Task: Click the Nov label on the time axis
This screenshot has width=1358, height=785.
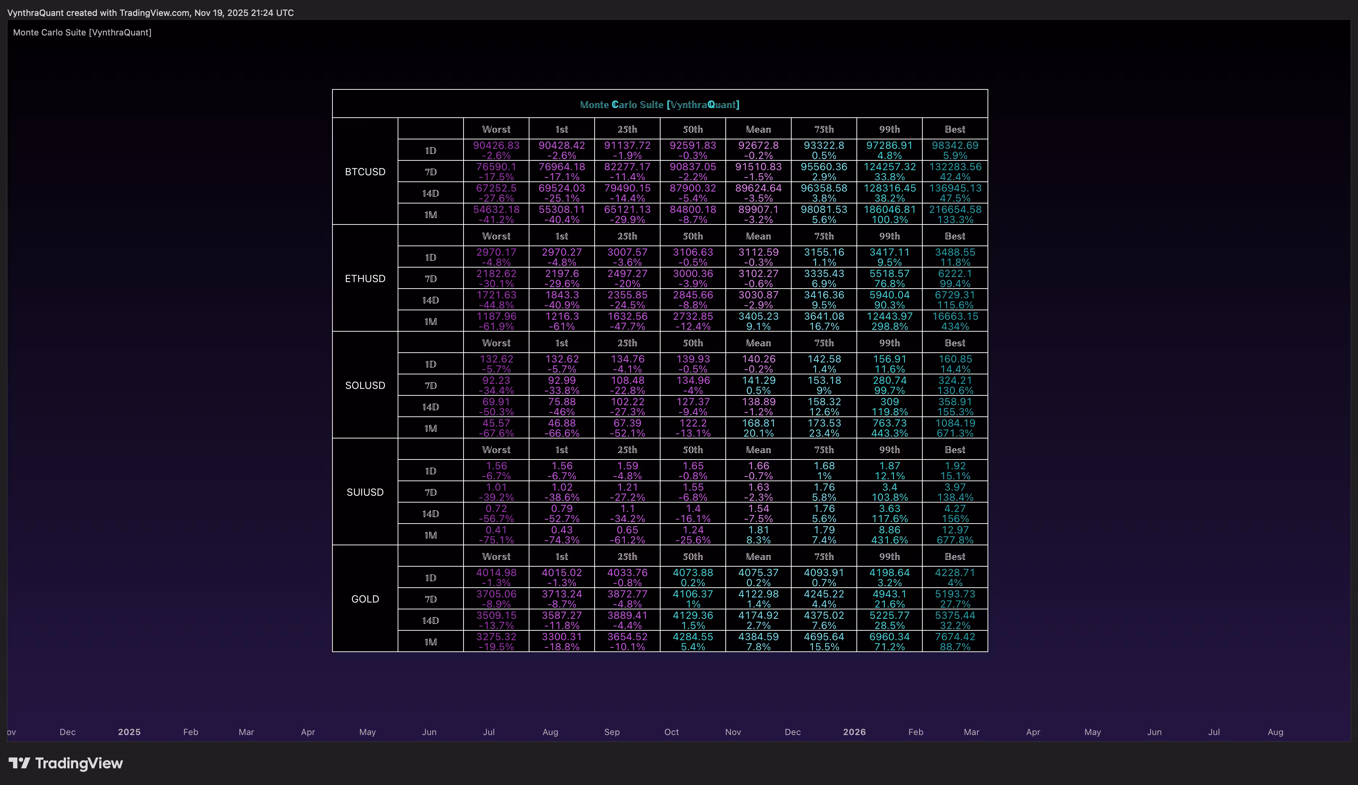Action: (x=733, y=732)
